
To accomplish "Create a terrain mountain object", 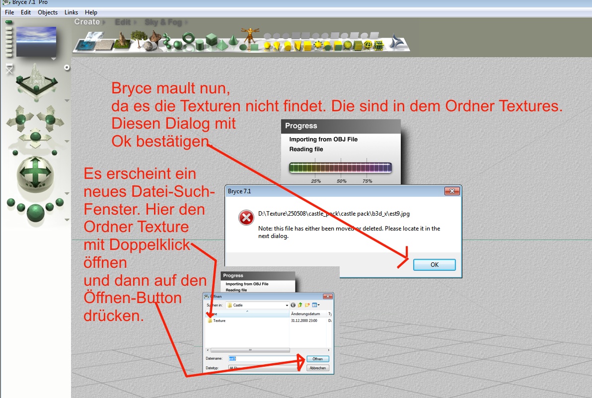I will click(x=122, y=40).
